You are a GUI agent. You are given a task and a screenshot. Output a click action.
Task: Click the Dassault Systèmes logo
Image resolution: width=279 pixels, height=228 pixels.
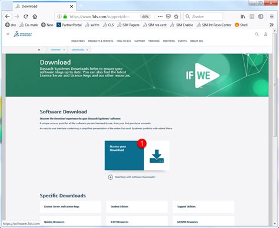tap(23, 34)
